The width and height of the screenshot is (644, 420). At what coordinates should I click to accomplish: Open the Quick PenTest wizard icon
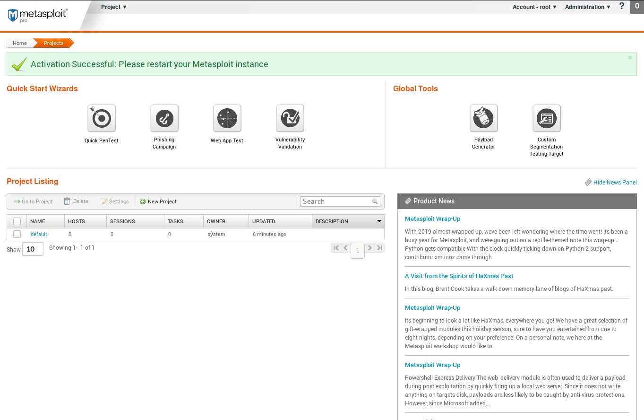click(102, 118)
